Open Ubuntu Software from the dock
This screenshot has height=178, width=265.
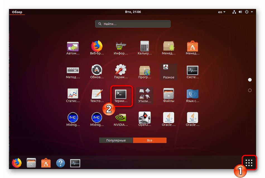pos(46,163)
